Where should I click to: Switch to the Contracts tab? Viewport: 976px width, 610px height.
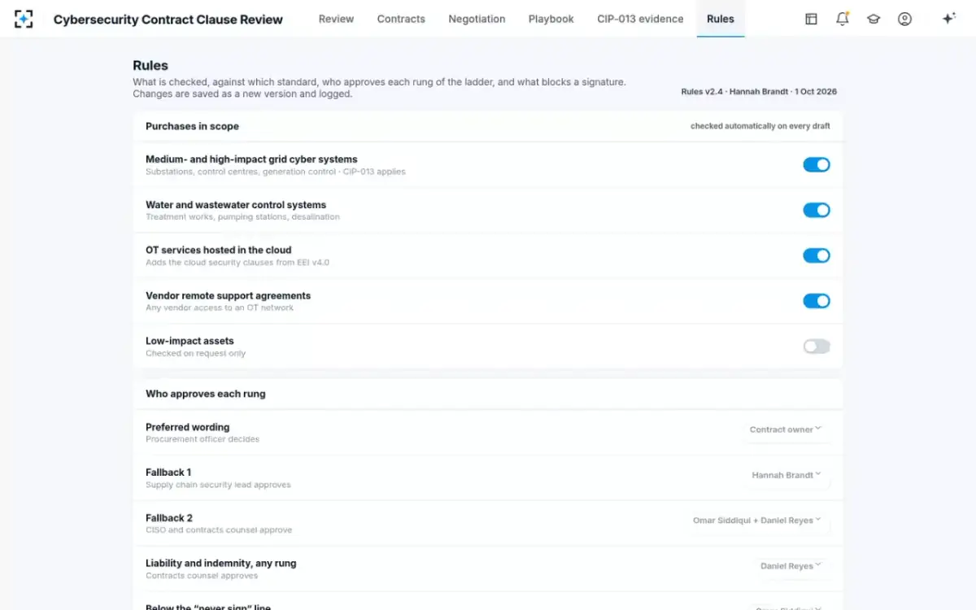pyautogui.click(x=401, y=19)
